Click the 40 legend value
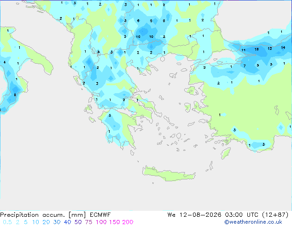This screenshot has width=292, height=226. click(67, 222)
